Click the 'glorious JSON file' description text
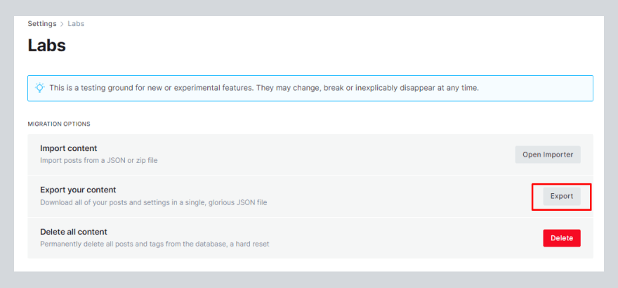 tap(153, 202)
